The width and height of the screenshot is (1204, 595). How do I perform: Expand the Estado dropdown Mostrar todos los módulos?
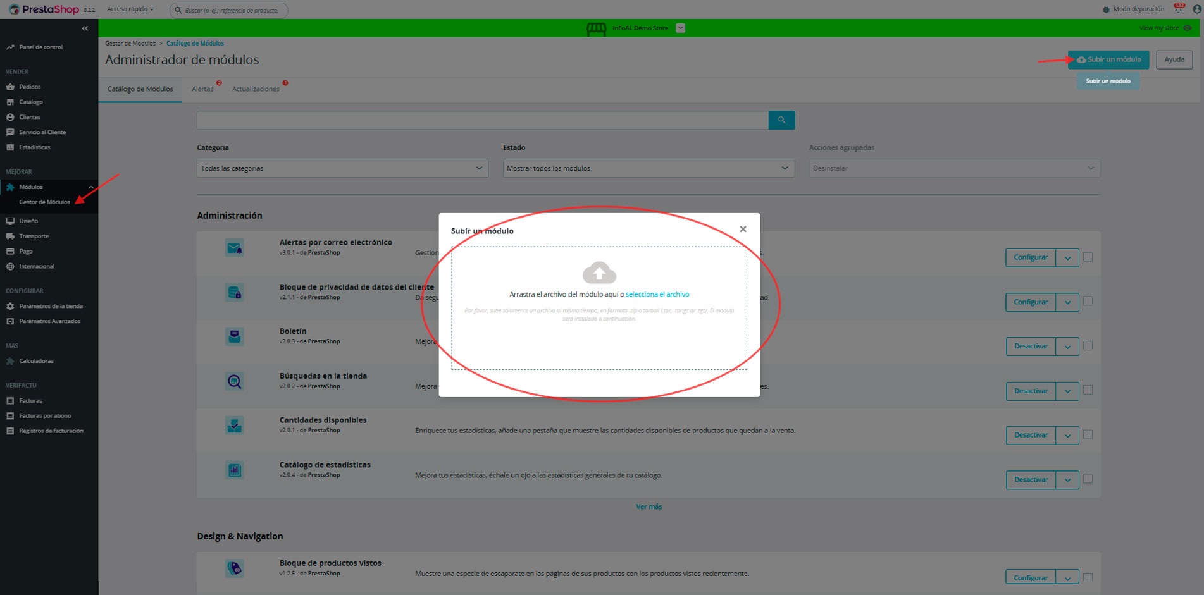(x=649, y=168)
